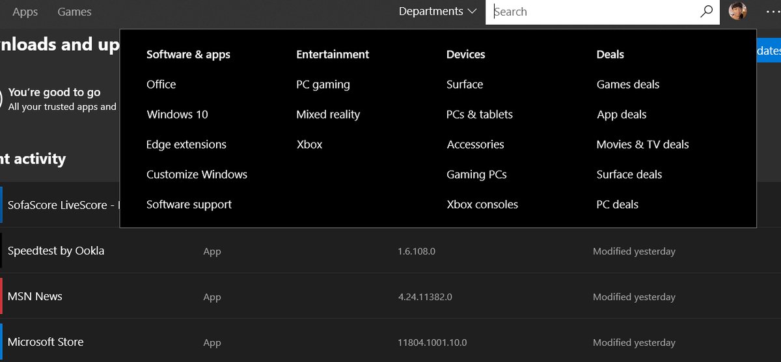
Task: Click App type in MSN News row
Action: coord(212,297)
